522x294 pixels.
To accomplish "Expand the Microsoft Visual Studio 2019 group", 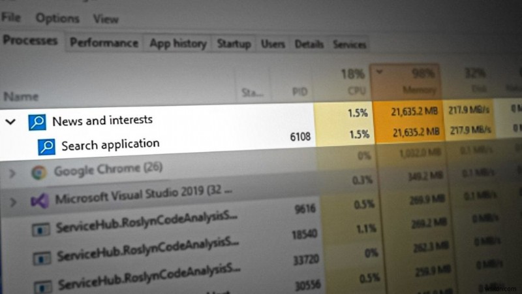I will 12,202.
